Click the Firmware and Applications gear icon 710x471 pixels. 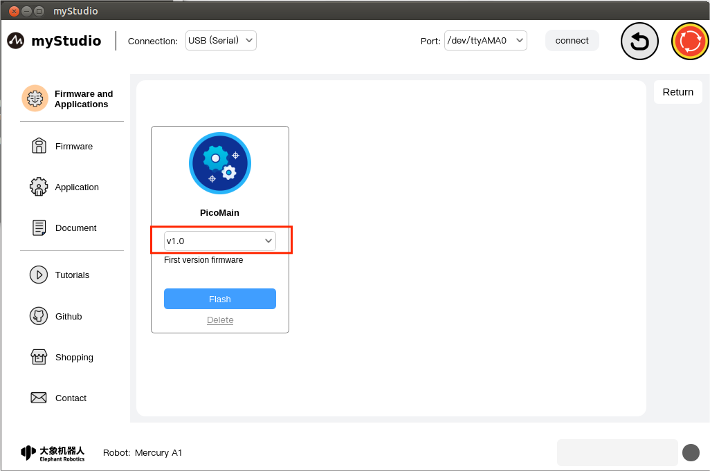pos(35,98)
